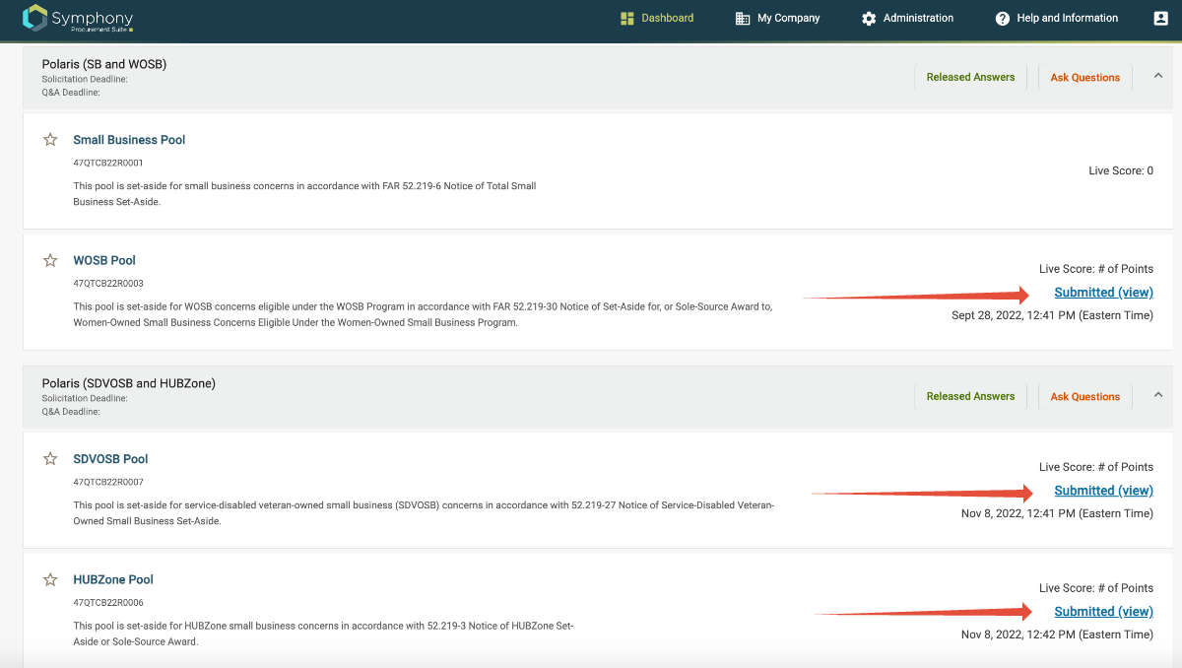Open the My Company menu item

[777, 18]
